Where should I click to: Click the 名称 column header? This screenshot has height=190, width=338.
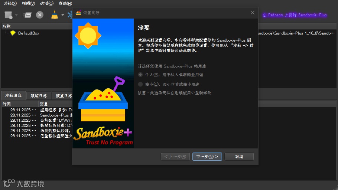point(37,26)
